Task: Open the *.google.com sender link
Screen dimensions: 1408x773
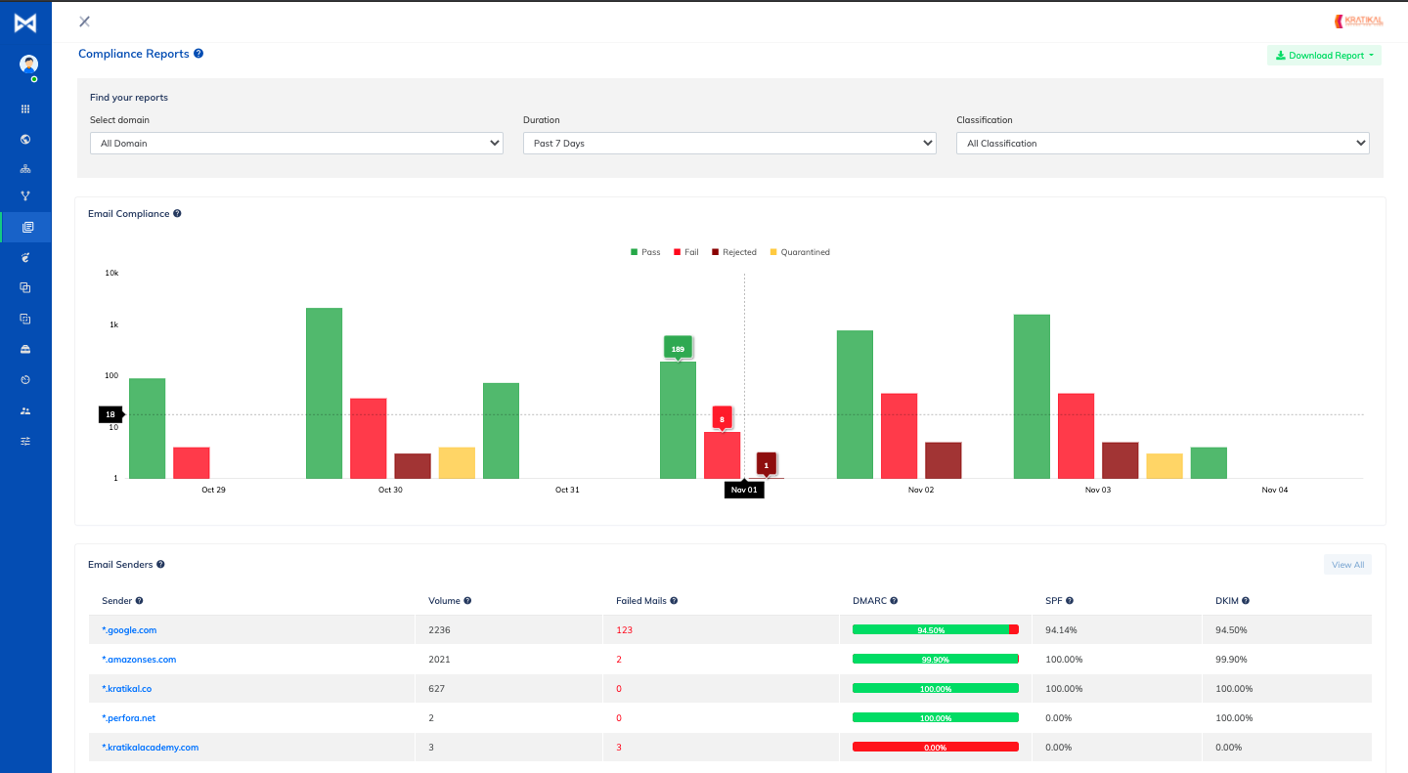Action: pyautogui.click(x=129, y=630)
